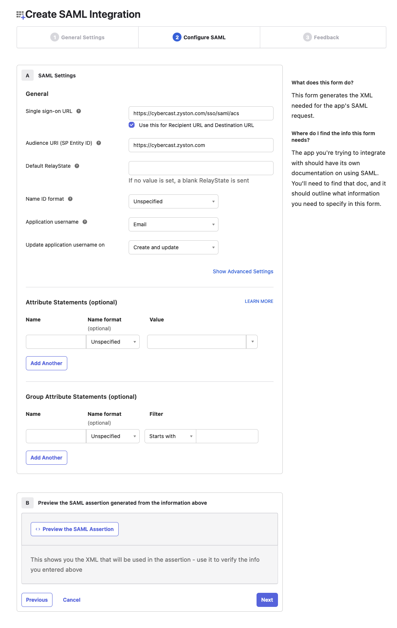Open help for Application username
Image resolution: width=397 pixels, height=628 pixels.
pos(84,222)
